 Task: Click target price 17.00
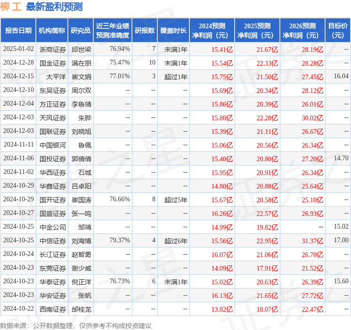pos(341,240)
